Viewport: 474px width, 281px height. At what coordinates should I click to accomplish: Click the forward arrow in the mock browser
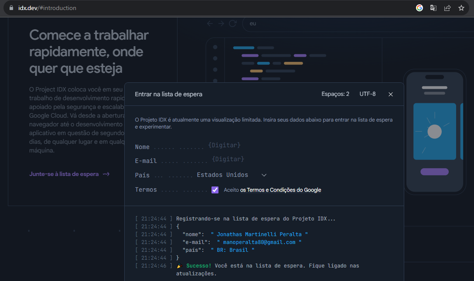pos(221,24)
